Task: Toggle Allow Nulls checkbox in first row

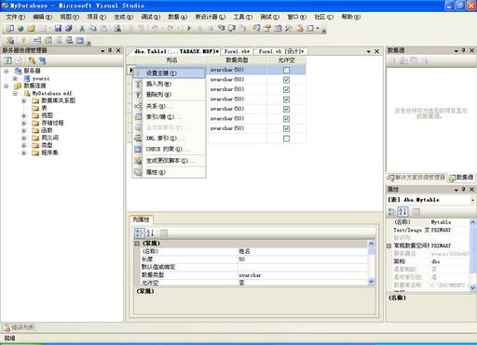Action: 286,70
